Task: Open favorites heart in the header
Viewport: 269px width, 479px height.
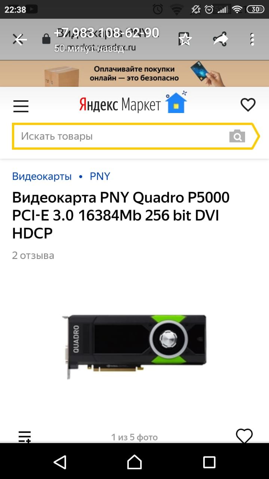Action: pos(248,105)
